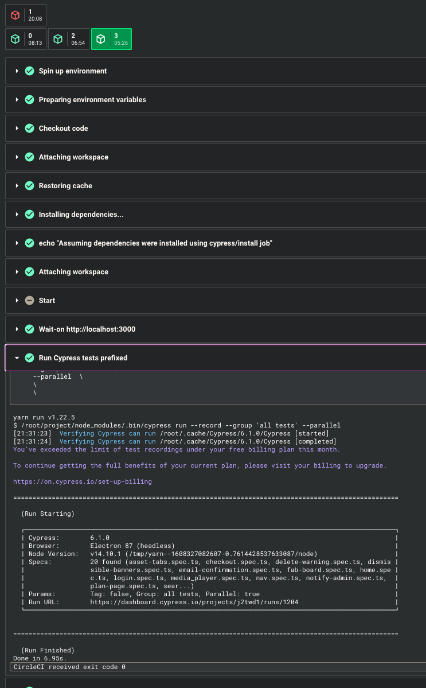Expand the Attaching workspace step
Viewport: 426px width, 688px height.
[x=17, y=157]
